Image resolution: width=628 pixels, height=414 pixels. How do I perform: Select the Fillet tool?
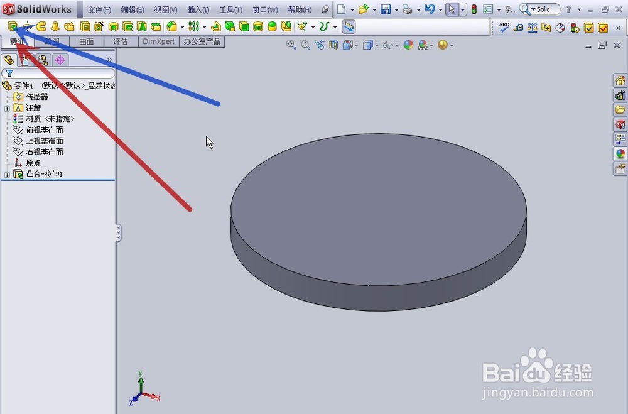point(172,26)
